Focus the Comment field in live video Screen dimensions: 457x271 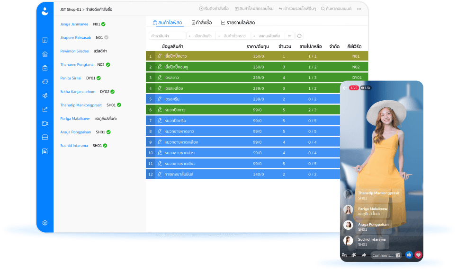click(x=386, y=255)
